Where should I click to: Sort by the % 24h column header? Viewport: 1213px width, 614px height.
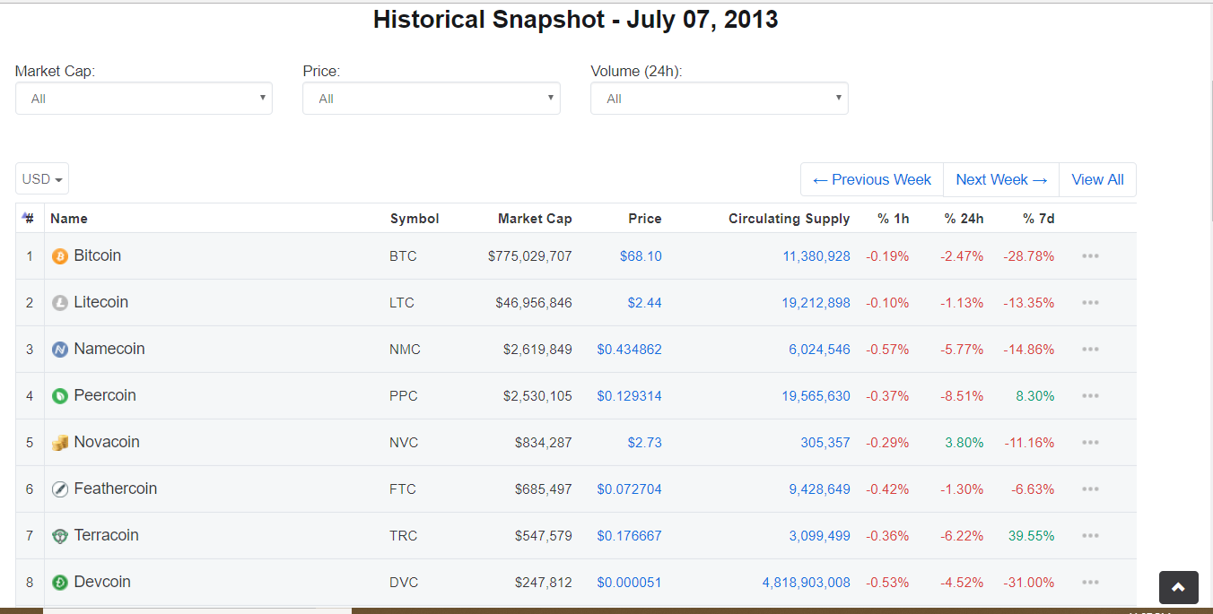(964, 218)
